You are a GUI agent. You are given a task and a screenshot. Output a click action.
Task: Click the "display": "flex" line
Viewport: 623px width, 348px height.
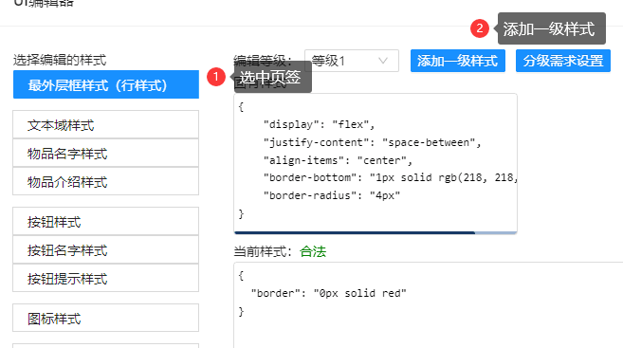click(319, 124)
